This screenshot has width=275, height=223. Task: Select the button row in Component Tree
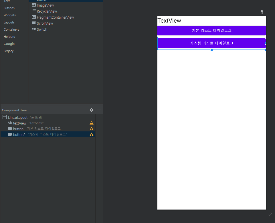[x=48, y=129]
